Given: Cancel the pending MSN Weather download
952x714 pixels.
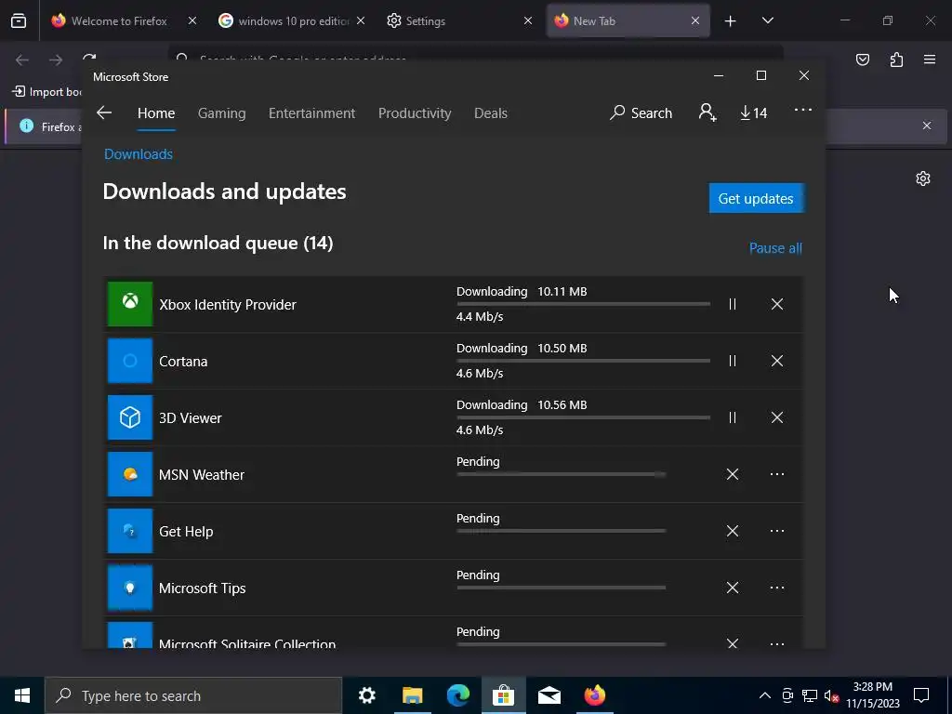Looking at the screenshot, I should point(733,474).
